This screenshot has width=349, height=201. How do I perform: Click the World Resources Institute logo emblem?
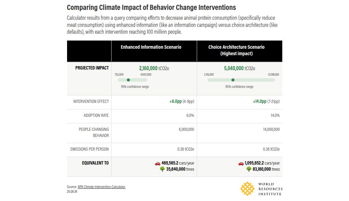(247, 189)
